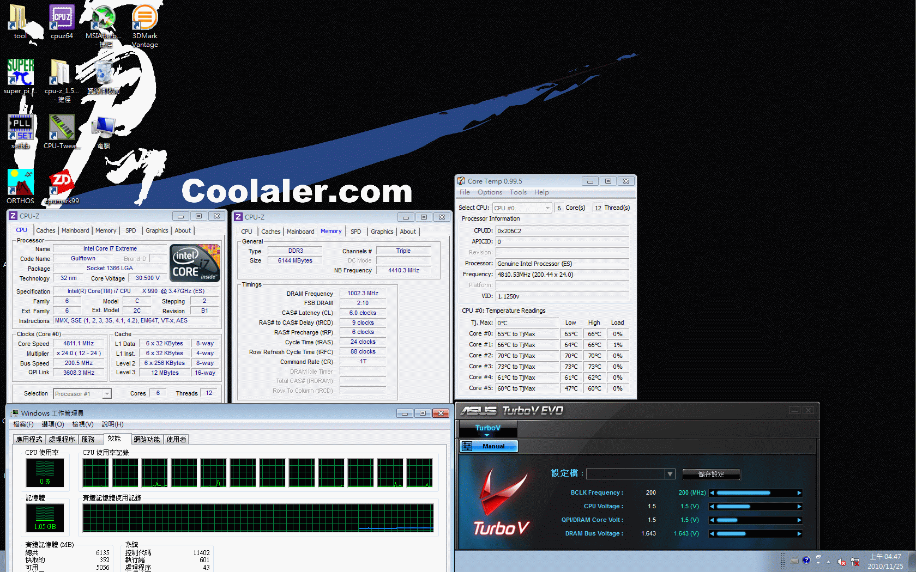Viewport: 916px width, 572px height.
Task: Open SPD tab in Memory CPU-Z window
Action: (x=356, y=232)
